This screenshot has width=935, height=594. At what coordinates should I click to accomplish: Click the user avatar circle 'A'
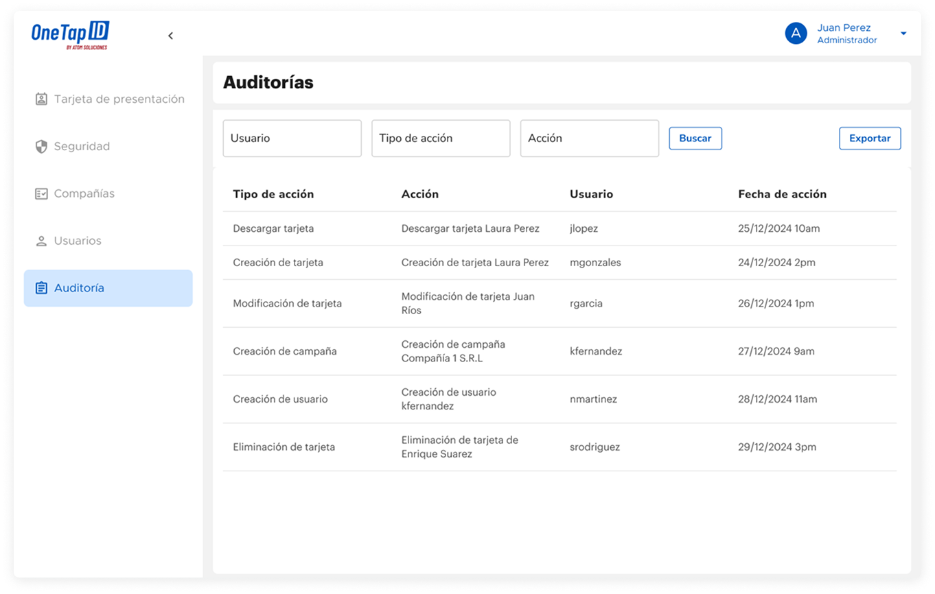tap(796, 33)
